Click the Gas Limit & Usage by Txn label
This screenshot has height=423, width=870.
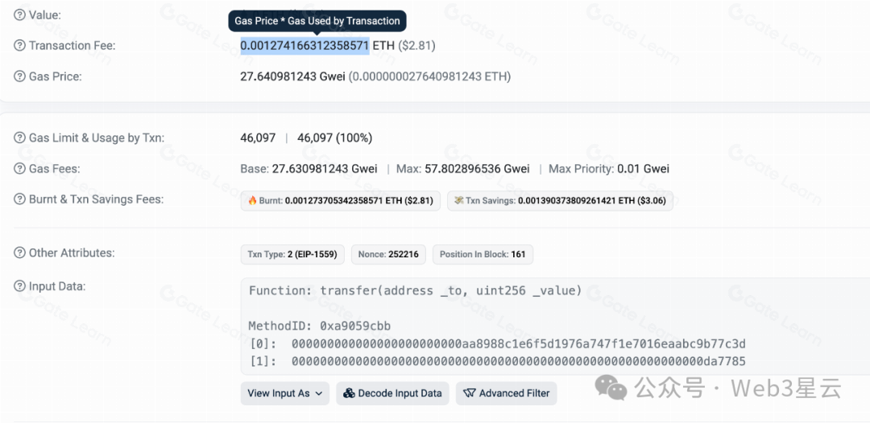97,138
